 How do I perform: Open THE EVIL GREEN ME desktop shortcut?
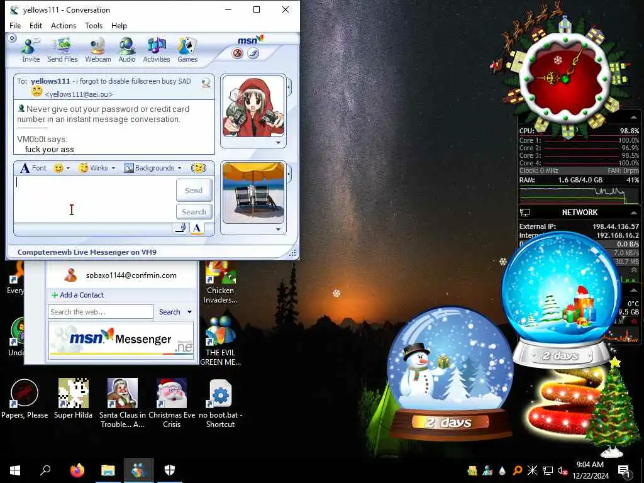pos(221,341)
